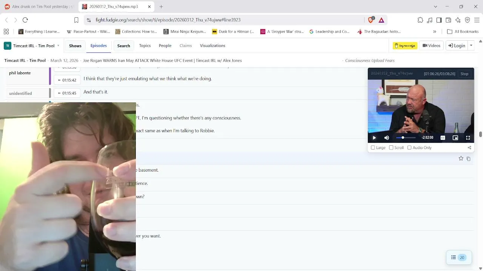Click the Login button
The width and height of the screenshot is (483, 271).
click(457, 46)
